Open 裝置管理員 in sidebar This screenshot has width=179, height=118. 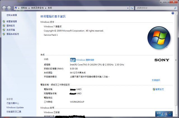click(x=12, y=21)
